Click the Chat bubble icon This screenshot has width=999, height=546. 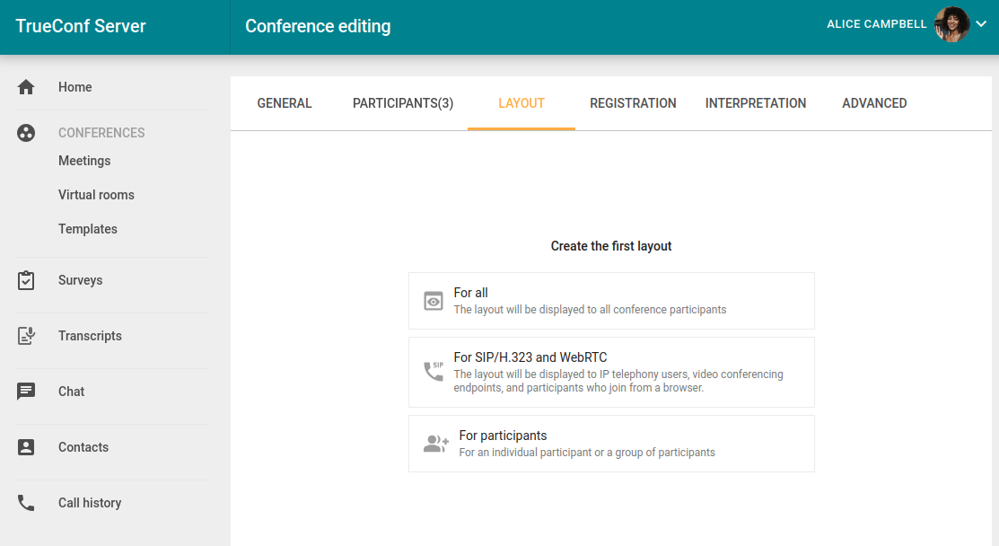26,392
